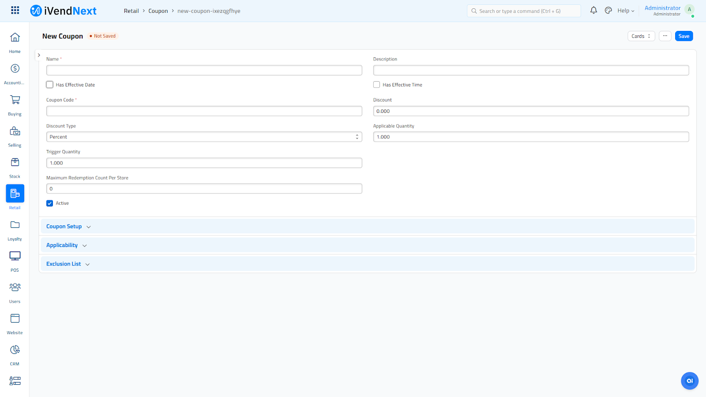Open the Buying cart icon
The width and height of the screenshot is (706, 397).
15,100
